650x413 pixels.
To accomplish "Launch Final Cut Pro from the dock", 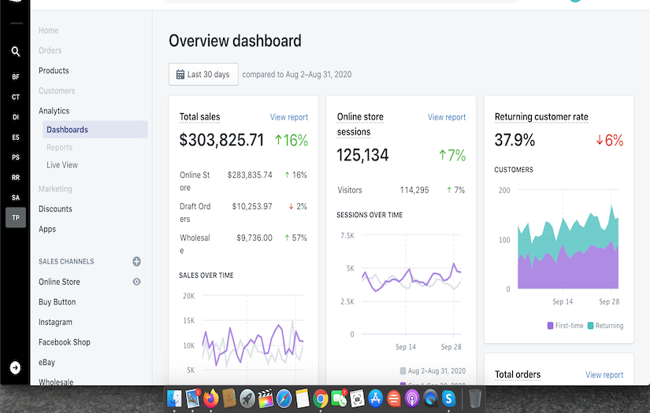I will (x=266, y=398).
